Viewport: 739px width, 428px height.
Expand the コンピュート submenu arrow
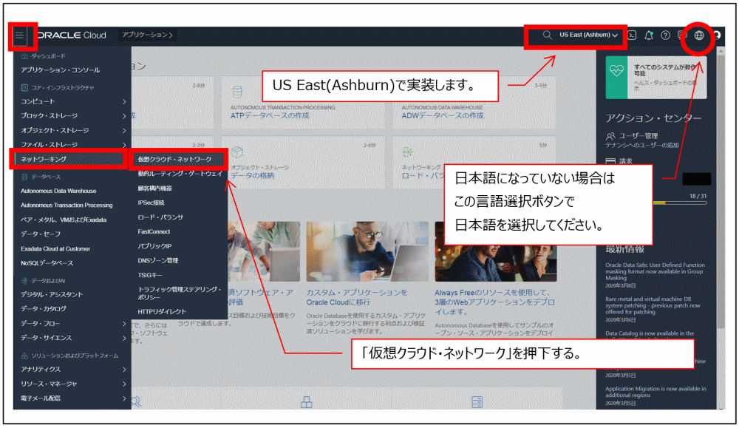pos(124,101)
